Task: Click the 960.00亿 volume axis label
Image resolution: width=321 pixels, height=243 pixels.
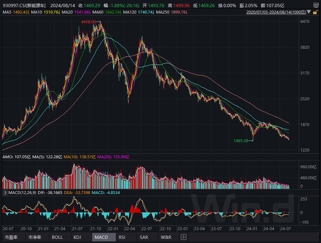Action: pos(308,167)
